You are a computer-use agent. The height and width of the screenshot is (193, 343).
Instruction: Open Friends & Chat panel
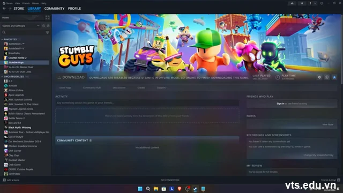tap(330, 180)
